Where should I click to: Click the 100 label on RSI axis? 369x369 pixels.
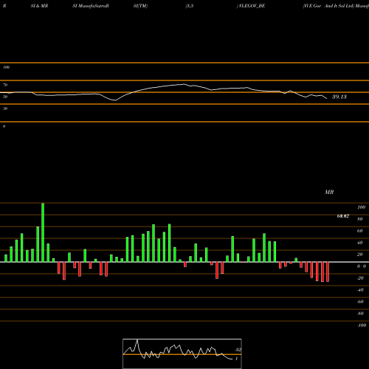pyautogui.click(x=6, y=67)
